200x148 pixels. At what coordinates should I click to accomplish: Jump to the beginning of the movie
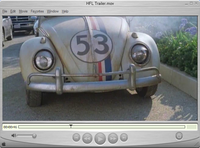click(76, 138)
